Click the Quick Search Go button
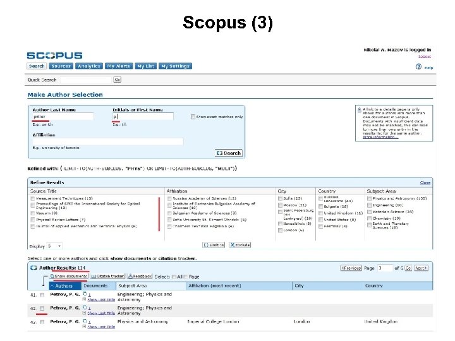 tap(118, 80)
